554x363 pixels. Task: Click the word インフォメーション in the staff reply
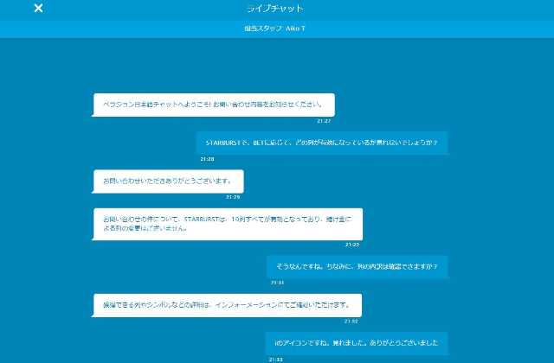[251, 305]
